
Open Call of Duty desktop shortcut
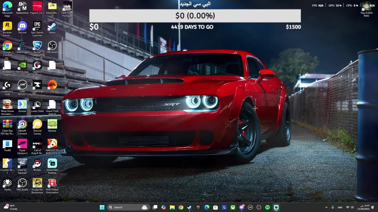pyautogui.click(x=37, y=147)
